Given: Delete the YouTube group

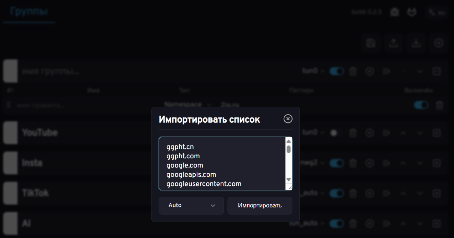Looking at the screenshot, I should (x=352, y=133).
